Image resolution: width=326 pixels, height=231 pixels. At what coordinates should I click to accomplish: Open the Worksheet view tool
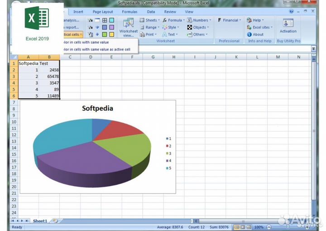pos(128,28)
